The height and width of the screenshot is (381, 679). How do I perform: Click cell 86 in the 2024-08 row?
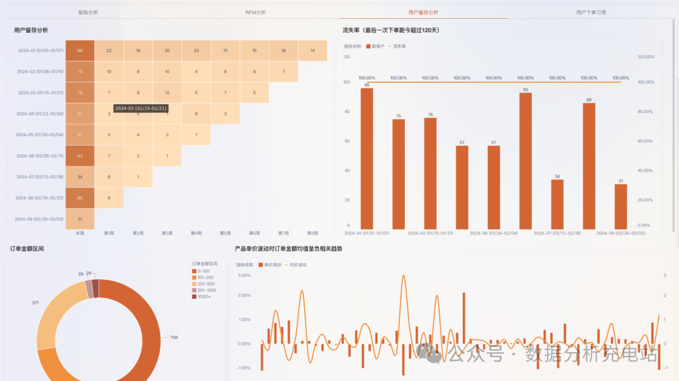(x=80, y=198)
